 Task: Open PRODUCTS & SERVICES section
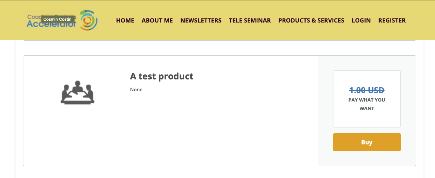pyautogui.click(x=311, y=20)
